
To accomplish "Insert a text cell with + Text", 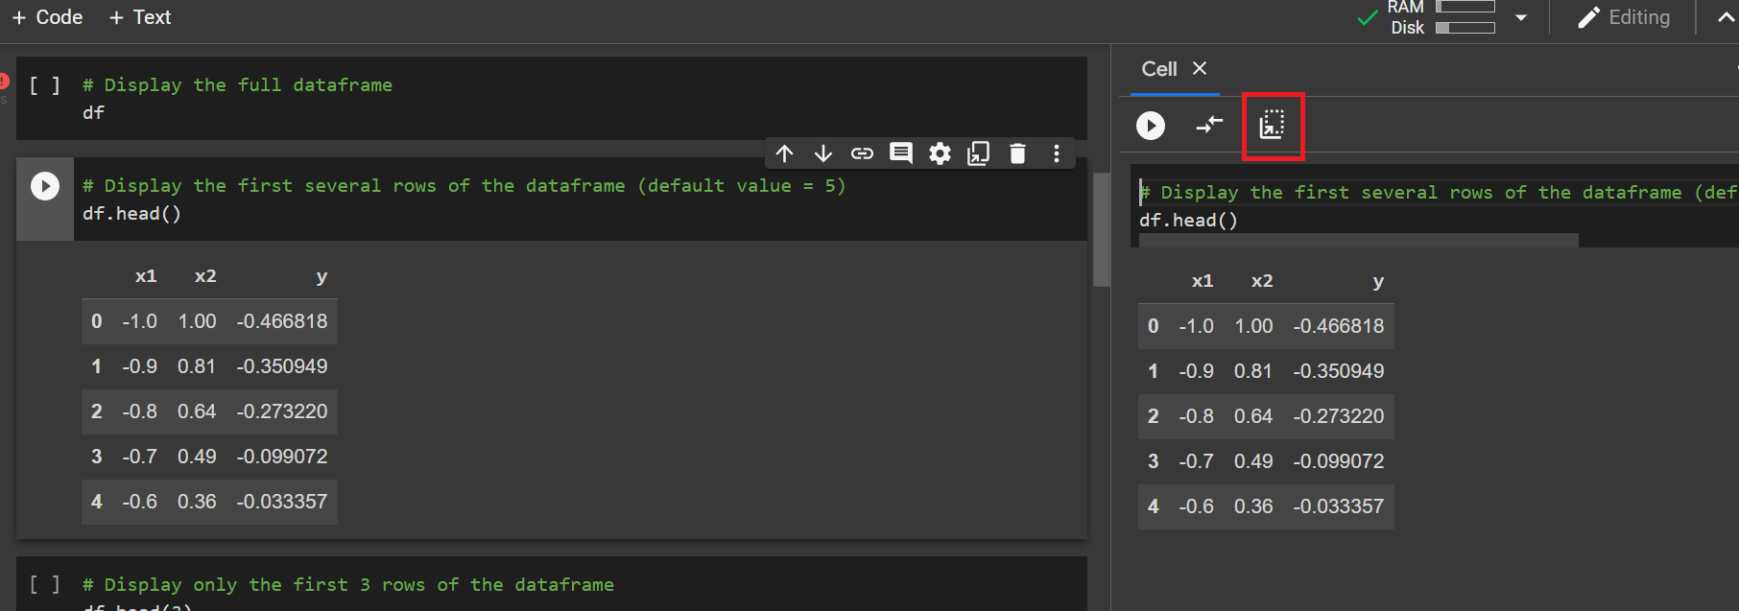I will [x=140, y=17].
